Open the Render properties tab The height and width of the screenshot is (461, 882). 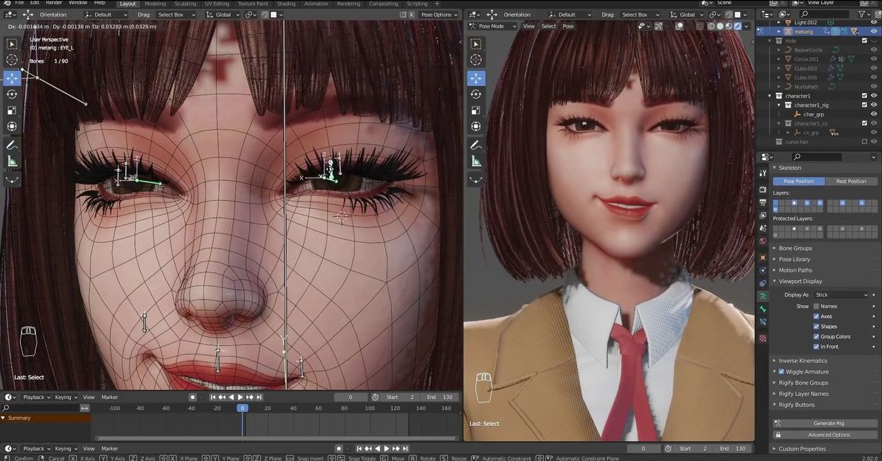[763, 189]
